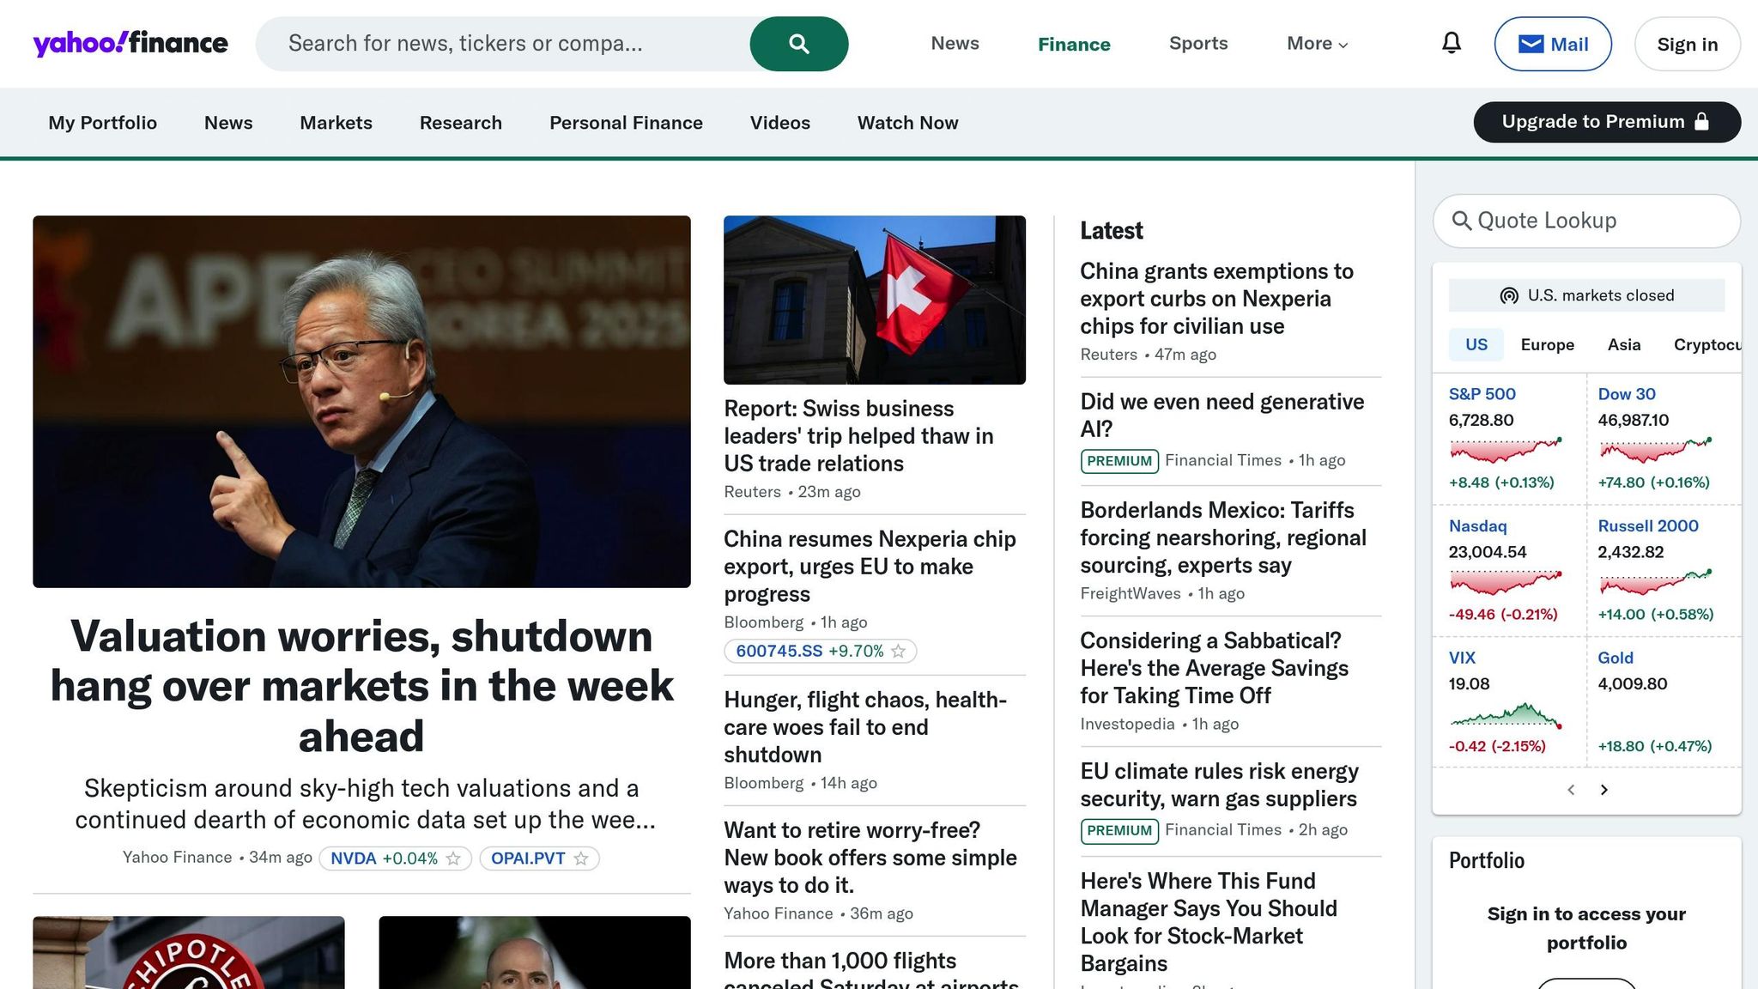Image resolution: width=1758 pixels, height=989 pixels.
Task: Open the Markets section in the navigation
Action: pyautogui.click(x=336, y=123)
